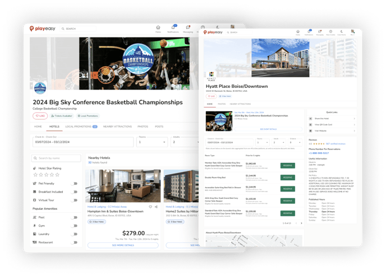Open PHOTOS tab on event page

[143, 127]
